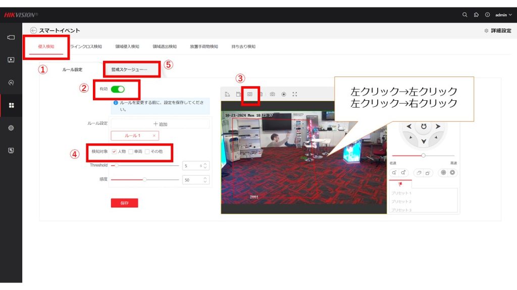Viewport: 517px width, 290px height.
Task: Switch to the 領域侵入検知 tab
Action: point(128,47)
